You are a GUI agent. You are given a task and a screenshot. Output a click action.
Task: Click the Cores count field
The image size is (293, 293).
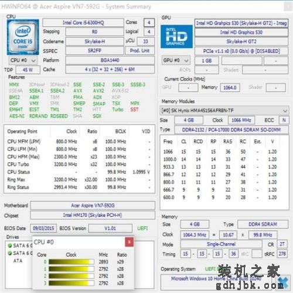point(149,23)
